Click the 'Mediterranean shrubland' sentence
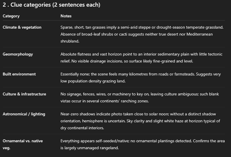 136,38
